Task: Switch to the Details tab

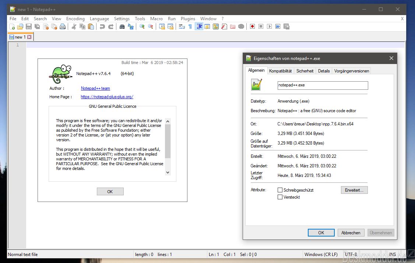Action: [324, 71]
